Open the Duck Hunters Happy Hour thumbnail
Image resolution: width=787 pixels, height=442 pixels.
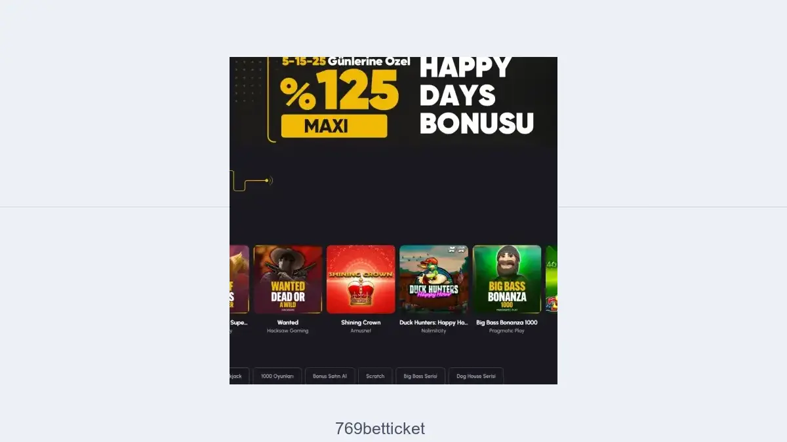[434, 280]
